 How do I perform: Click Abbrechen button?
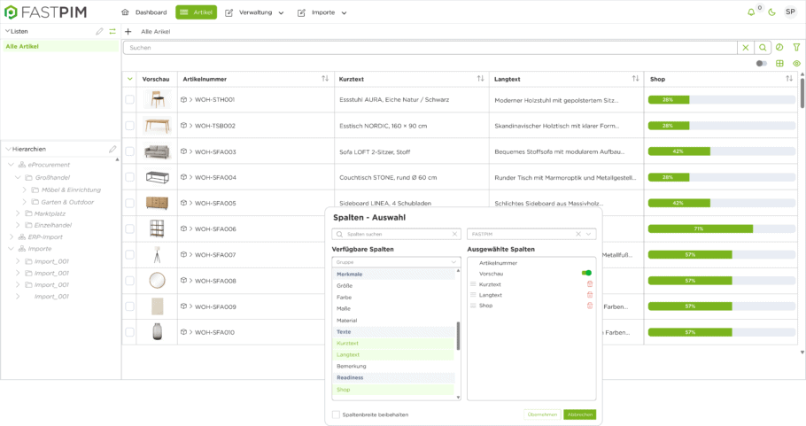click(x=580, y=414)
